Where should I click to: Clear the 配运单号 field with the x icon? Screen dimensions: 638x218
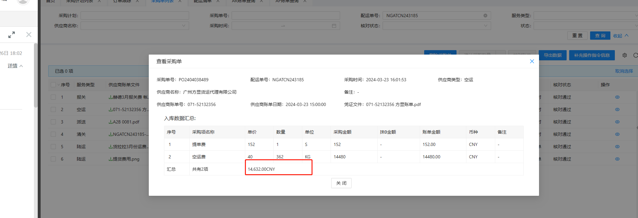click(x=485, y=16)
